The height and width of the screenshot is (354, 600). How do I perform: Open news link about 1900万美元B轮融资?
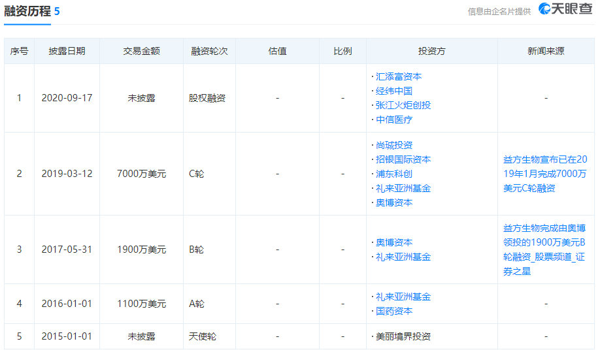[544, 249]
